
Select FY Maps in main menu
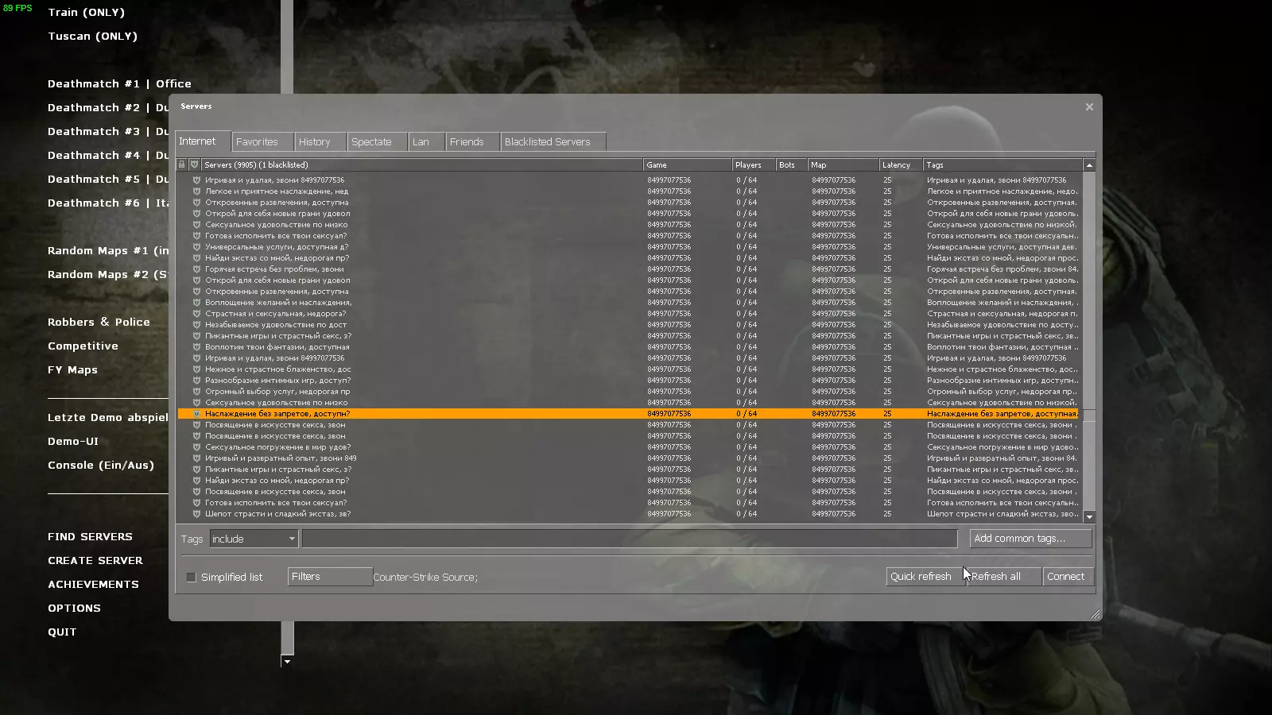click(x=72, y=370)
